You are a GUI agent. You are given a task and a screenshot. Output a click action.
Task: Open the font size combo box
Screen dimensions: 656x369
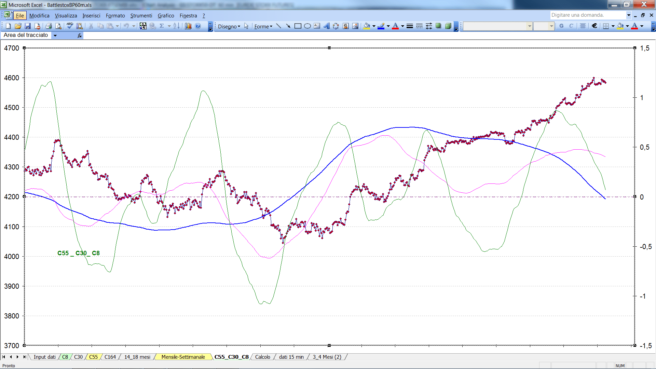(x=544, y=26)
